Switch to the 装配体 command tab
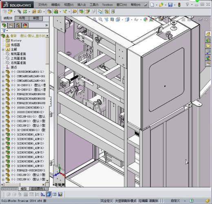This screenshot has height=204, width=212. pyautogui.click(x=8, y=18)
